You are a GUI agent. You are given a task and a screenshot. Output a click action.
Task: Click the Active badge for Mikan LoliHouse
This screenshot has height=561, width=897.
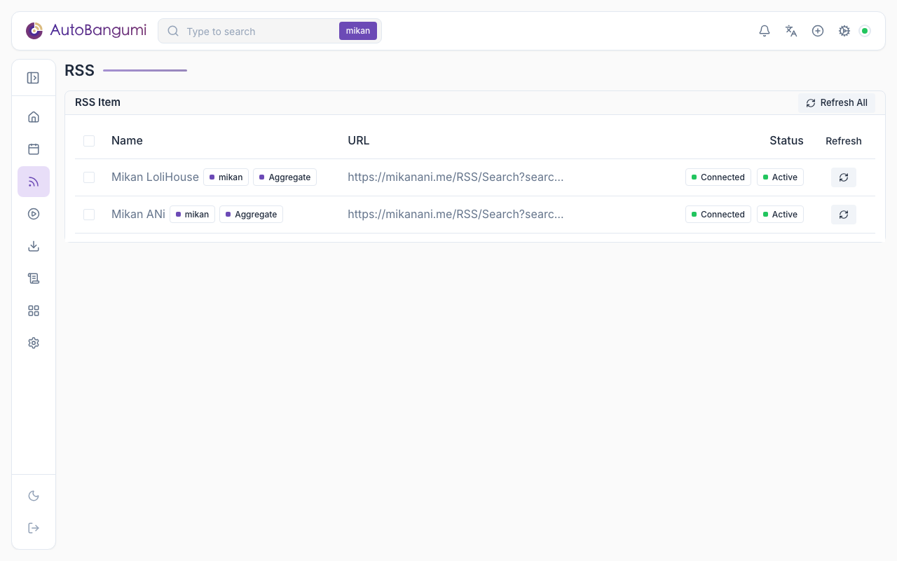point(780,177)
